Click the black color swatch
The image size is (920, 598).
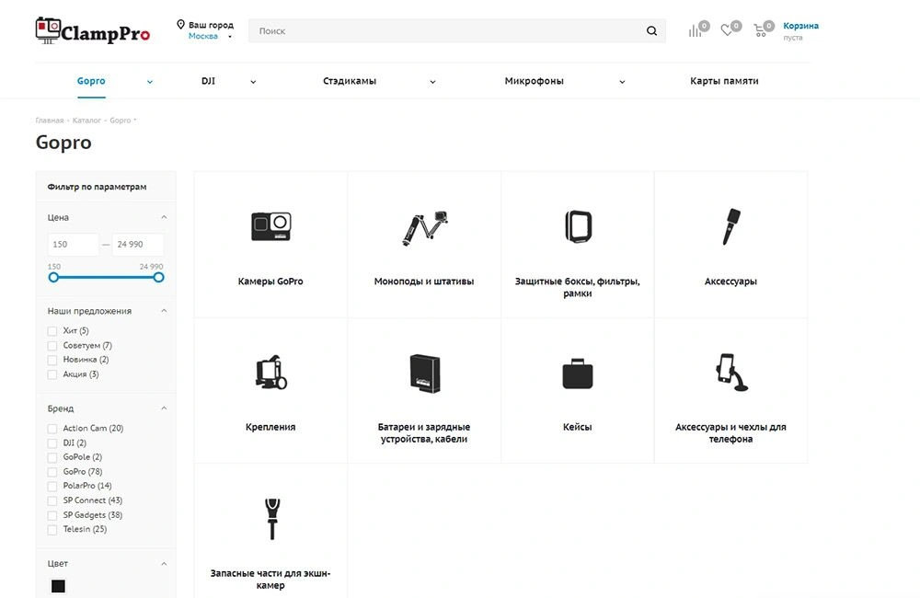(x=58, y=586)
